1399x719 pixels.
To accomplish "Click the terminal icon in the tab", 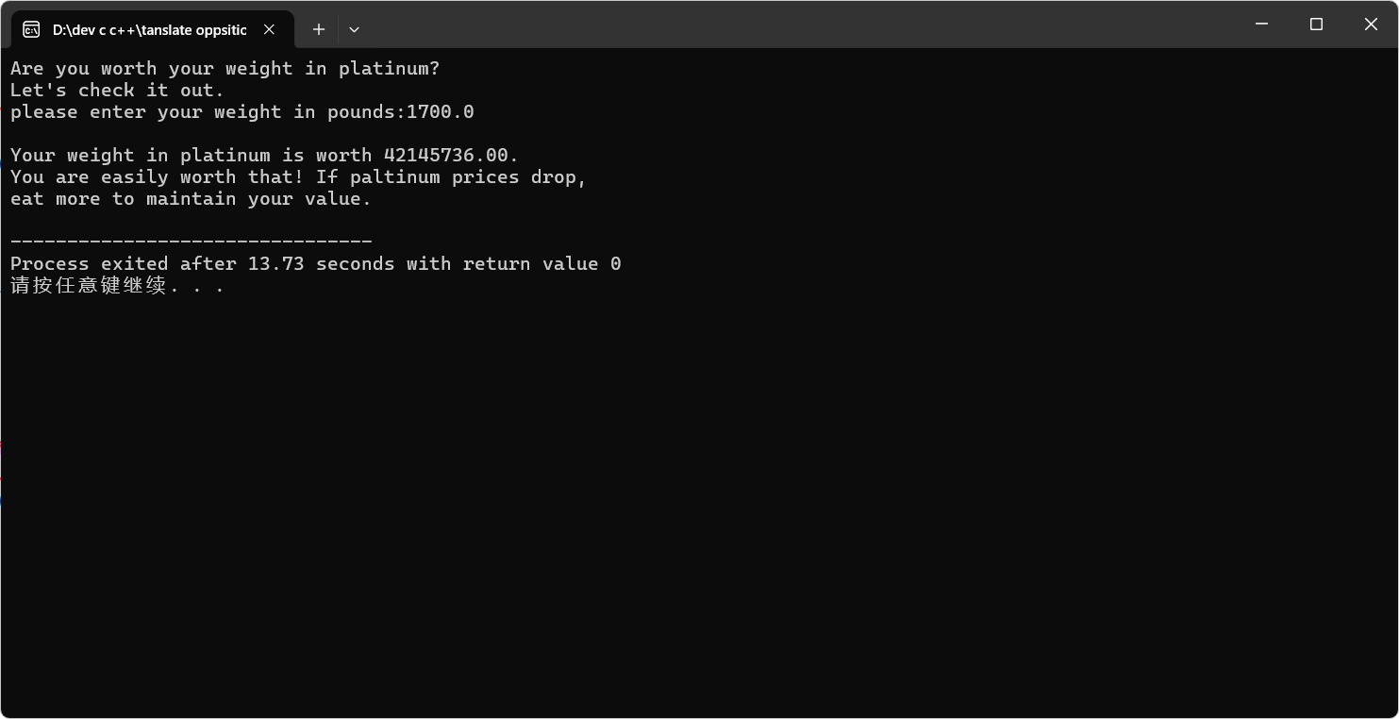I will [31, 29].
